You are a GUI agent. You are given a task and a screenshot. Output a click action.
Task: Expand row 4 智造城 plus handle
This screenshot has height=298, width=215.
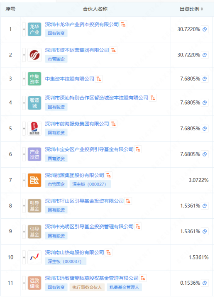pyautogui.click(x=24, y=103)
